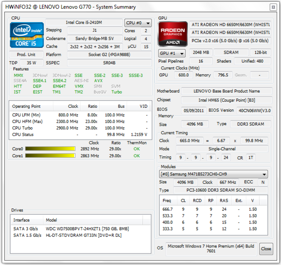Click the RAS column header in module timings

(224, 201)
